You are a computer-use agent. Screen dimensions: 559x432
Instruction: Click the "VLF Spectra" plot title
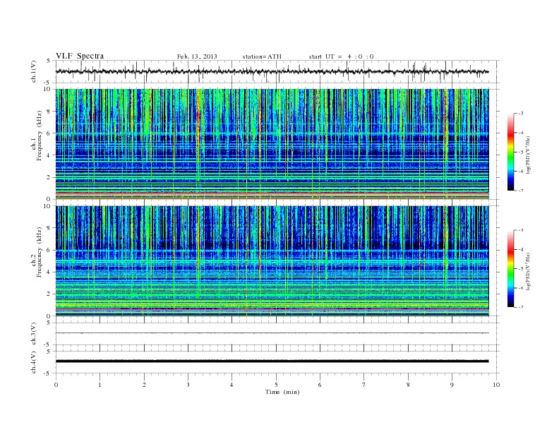click(80, 56)
